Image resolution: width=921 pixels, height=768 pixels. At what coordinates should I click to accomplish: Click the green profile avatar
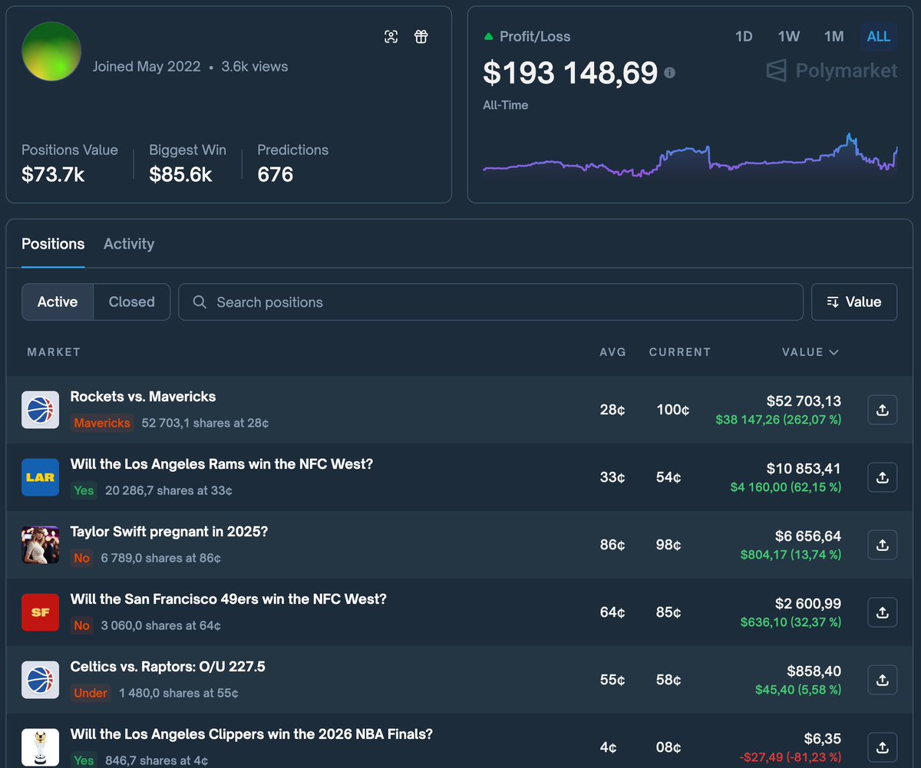[51, 51]
